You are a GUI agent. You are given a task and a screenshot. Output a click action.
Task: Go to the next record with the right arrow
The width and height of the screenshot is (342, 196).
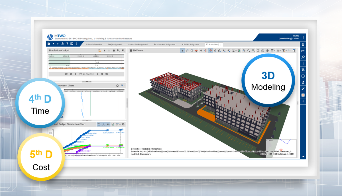coord(58,44)
